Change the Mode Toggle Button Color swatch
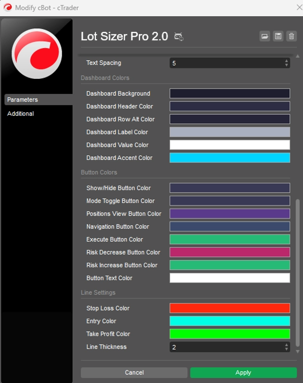Screen dimensions: 303x383 [x=230, y=201]
